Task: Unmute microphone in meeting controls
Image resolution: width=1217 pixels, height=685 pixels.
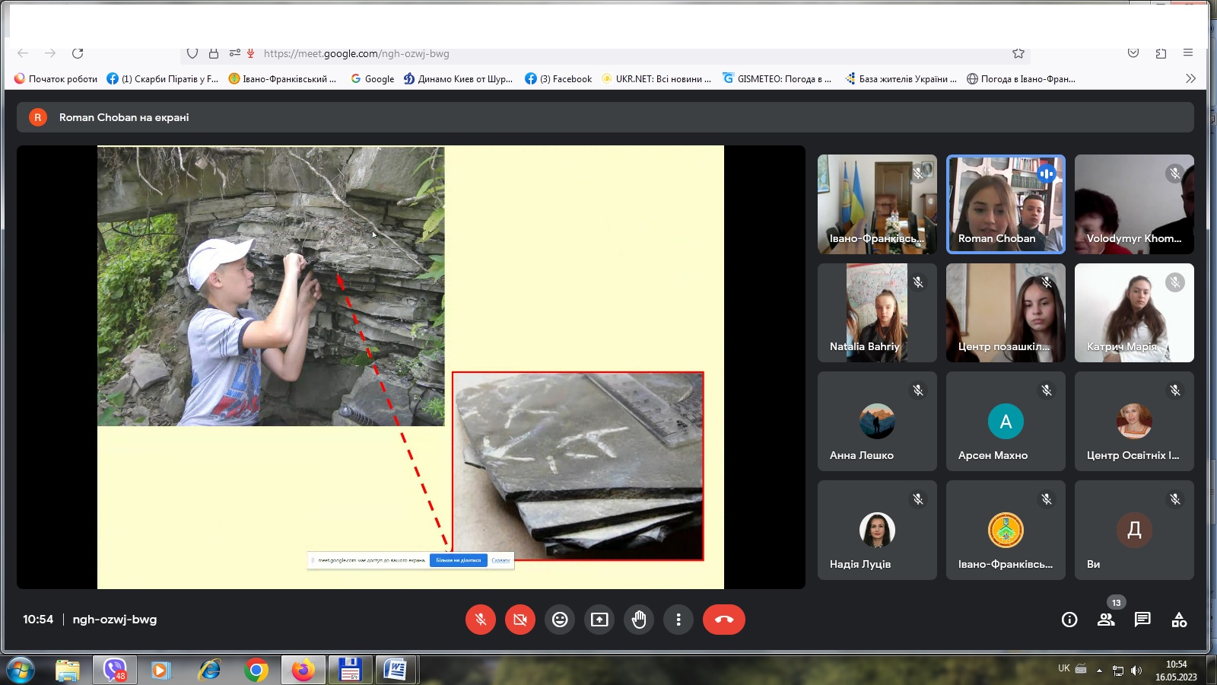Action: [x=481, y=620]
